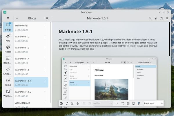This screenshot has width=174, height=116.
Task: Open the Basic text heading dropdown
Action: 153,104
